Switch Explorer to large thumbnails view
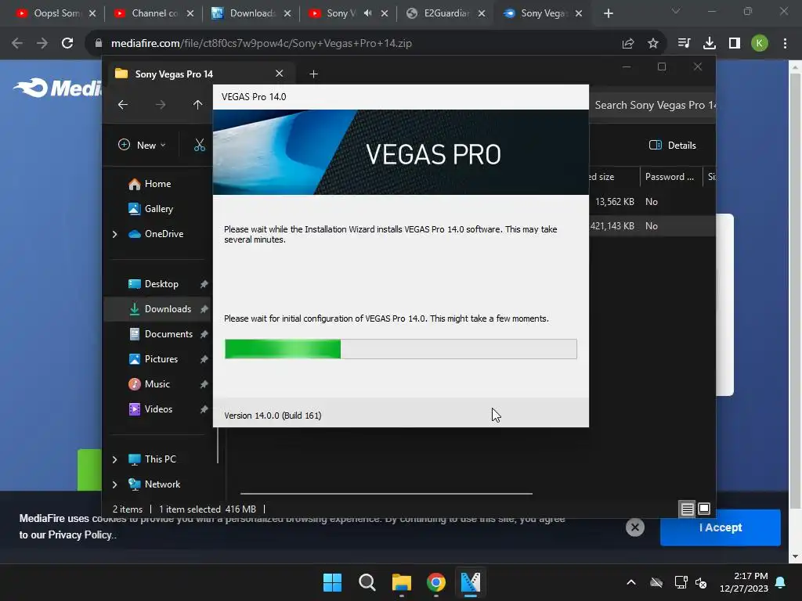Image resolution: width=802 pixels, height=601 pixels. pyautogui.click(x=704, y=509)
